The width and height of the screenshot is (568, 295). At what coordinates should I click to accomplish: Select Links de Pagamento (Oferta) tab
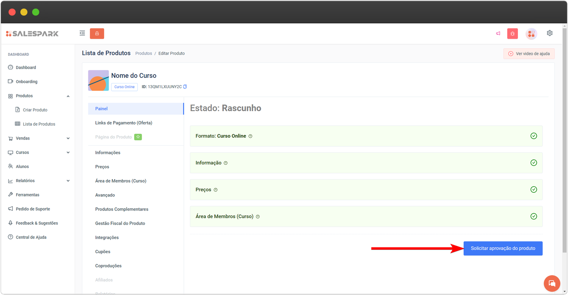pyautogui.click(x=124, y=123)
